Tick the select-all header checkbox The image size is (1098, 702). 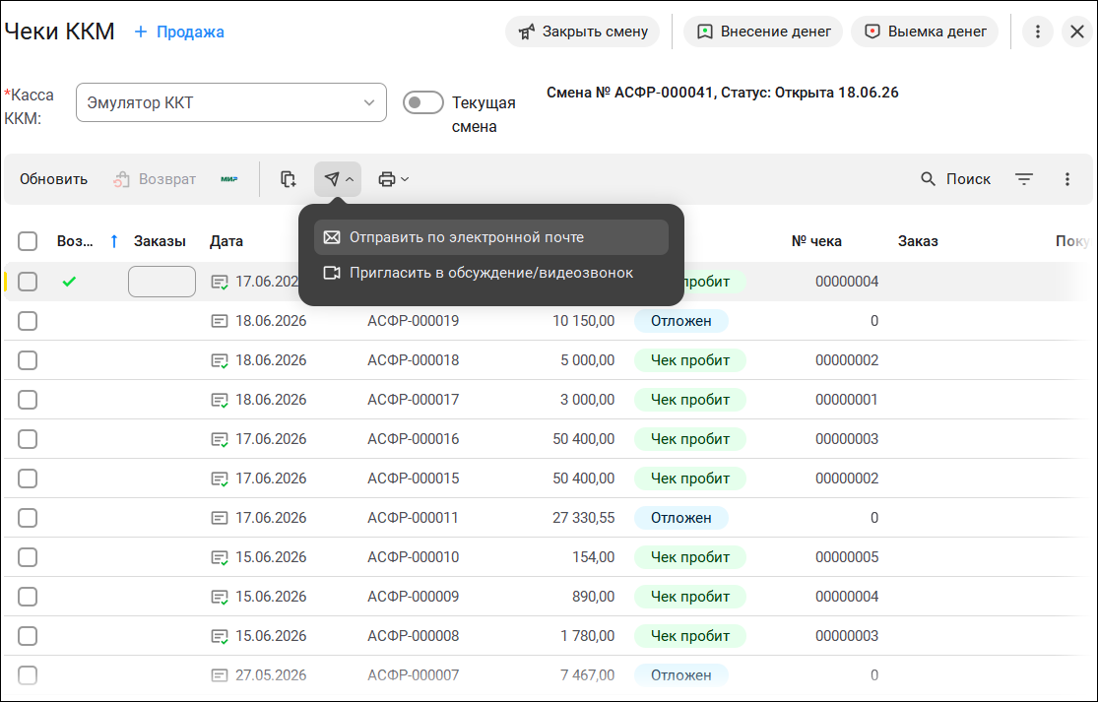28,241
